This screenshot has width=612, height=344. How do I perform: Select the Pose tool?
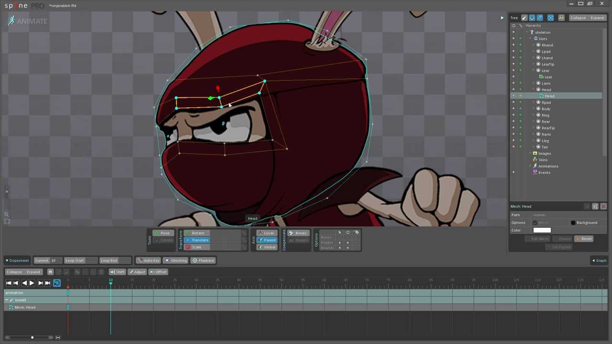pyautogui.click(x=163, y=233)
